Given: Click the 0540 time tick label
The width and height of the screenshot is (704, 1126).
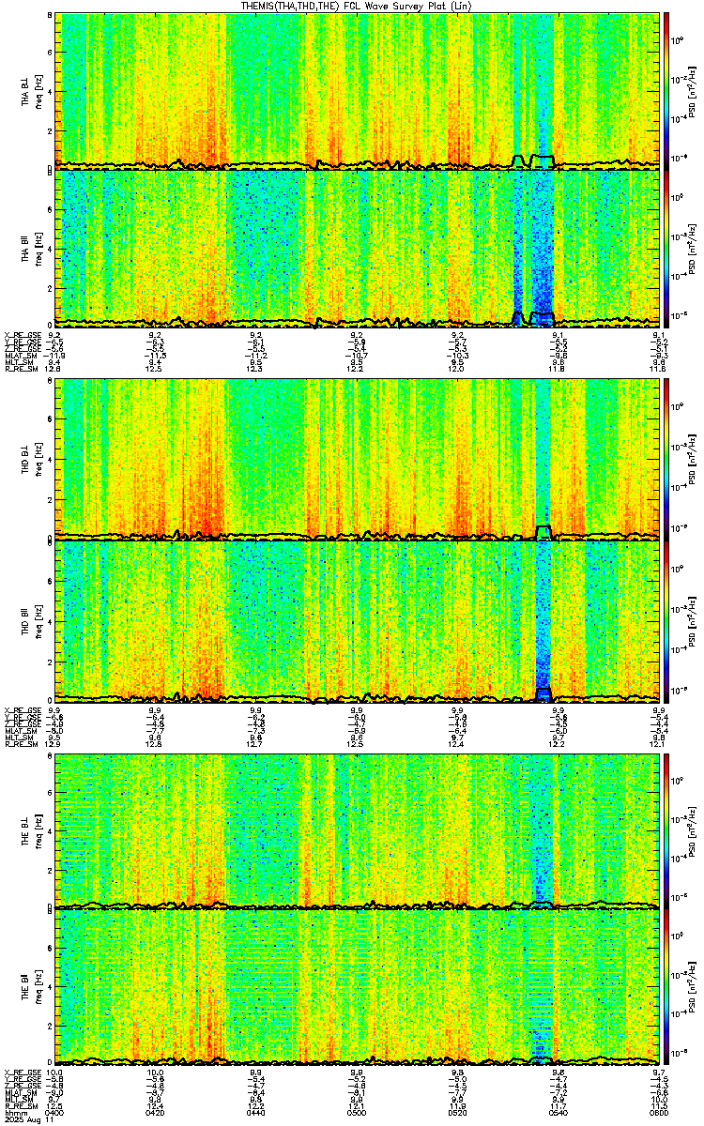Looking at the screenshot, I should 559,1112.
